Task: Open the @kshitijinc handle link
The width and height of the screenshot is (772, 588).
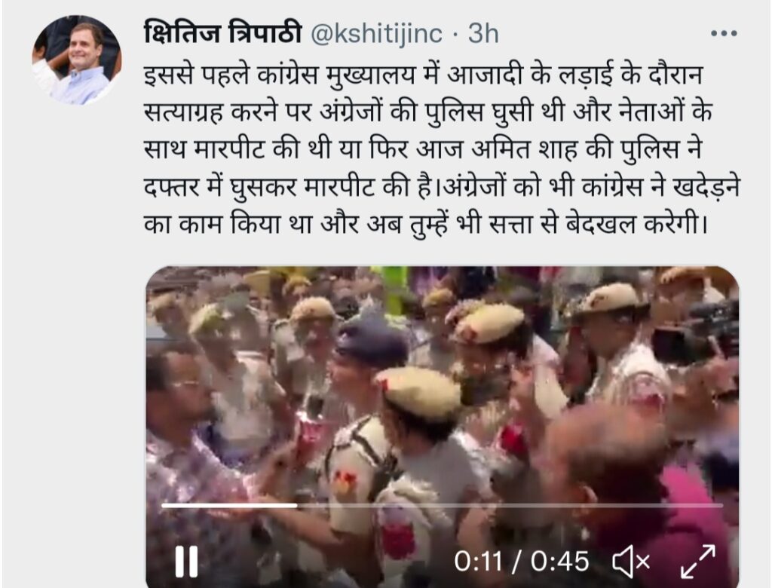Action: pos(377,34)
